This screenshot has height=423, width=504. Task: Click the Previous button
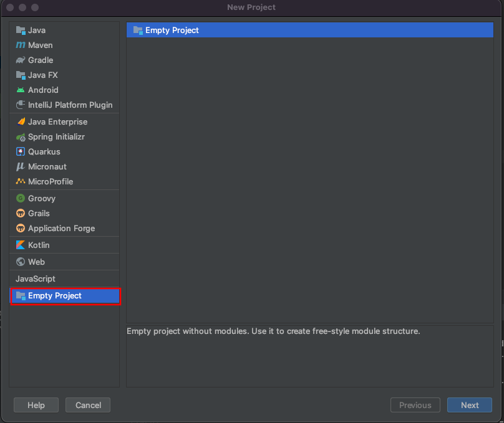click(415, 405)
